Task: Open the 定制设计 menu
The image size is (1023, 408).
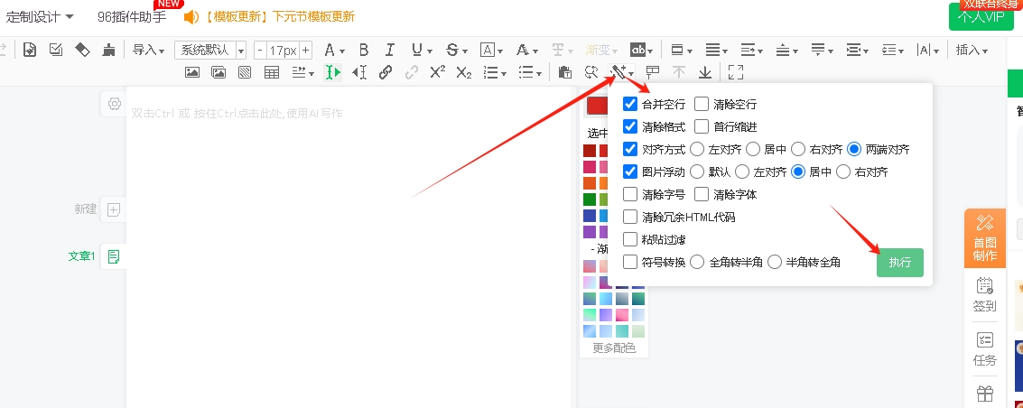Action: pos(40,16)
